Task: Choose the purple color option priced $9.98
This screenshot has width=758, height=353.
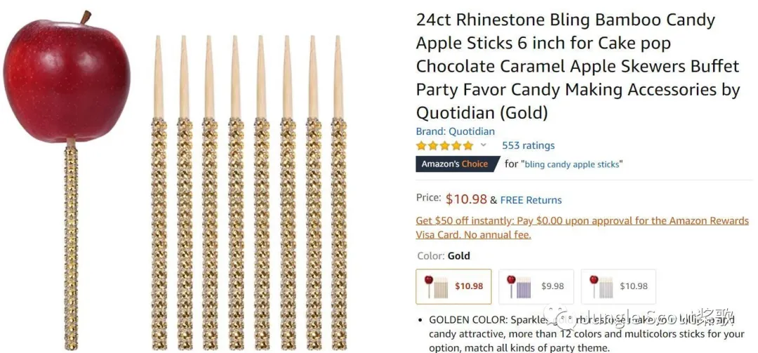Action: 536,286
